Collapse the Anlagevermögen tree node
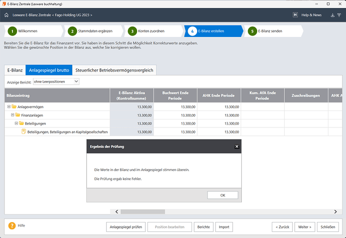 pos(9,106)
